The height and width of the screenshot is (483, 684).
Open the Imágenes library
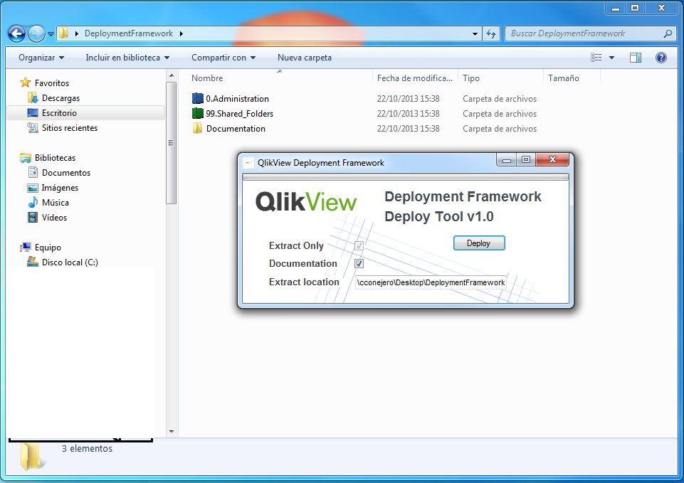coord(60,188)
